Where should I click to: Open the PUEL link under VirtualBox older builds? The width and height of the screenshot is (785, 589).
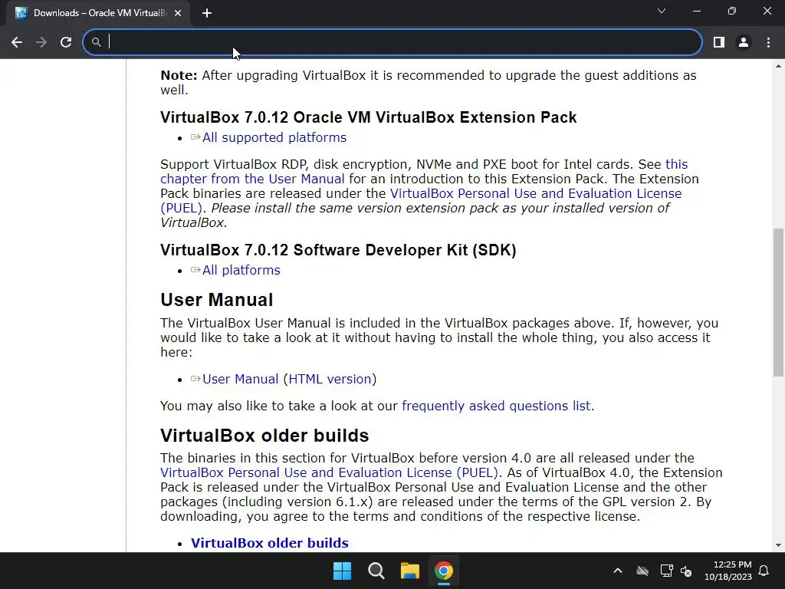(x=329, y=472)
